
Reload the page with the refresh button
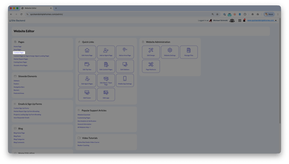22,14
